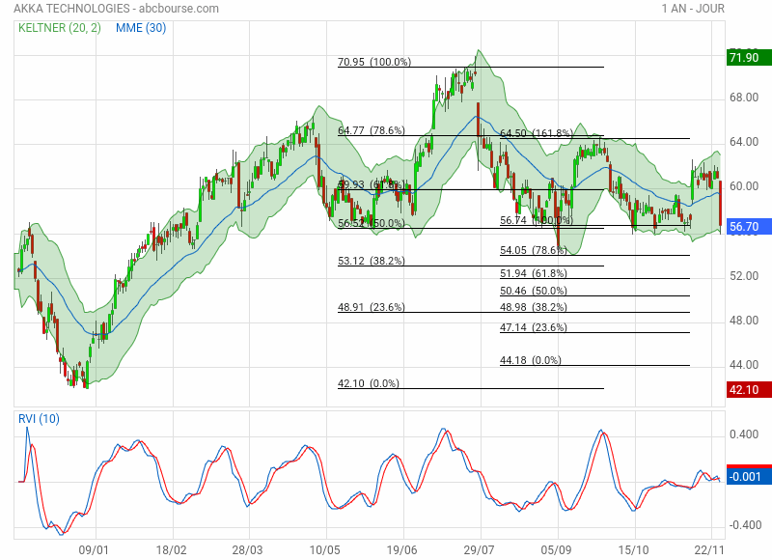Click the 05/09 date axis label
This screenshot has height=560, width=772.
coord(557,549)
